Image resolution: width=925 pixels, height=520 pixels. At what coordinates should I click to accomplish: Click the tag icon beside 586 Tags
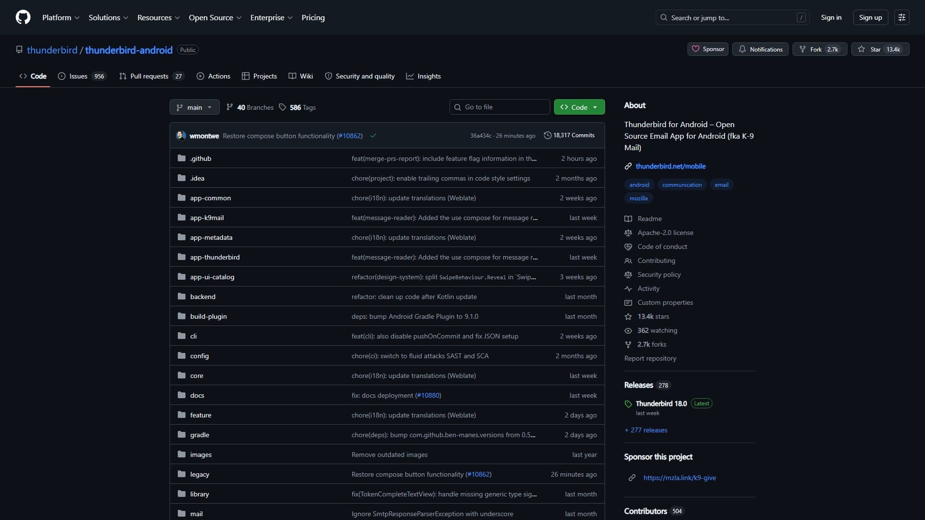click(x=283, y=107)
